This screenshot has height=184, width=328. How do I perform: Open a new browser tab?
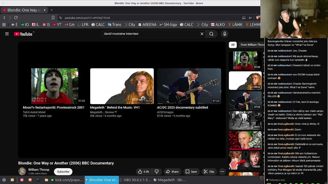[52, 10]
